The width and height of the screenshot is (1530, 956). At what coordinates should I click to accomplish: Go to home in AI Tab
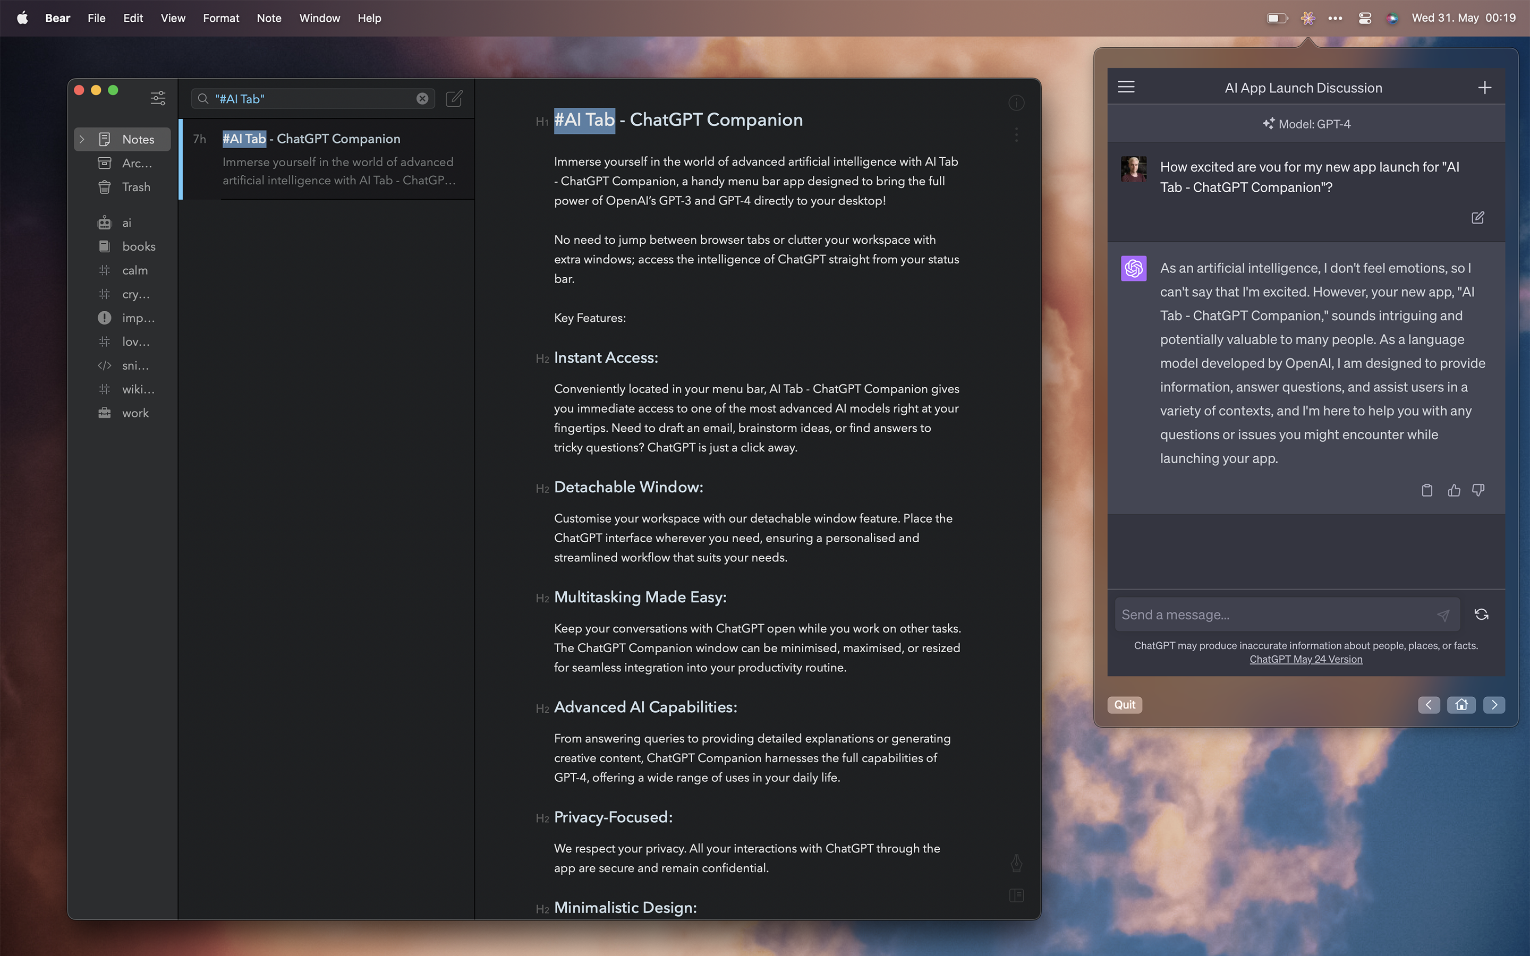tap(1461, 704)
